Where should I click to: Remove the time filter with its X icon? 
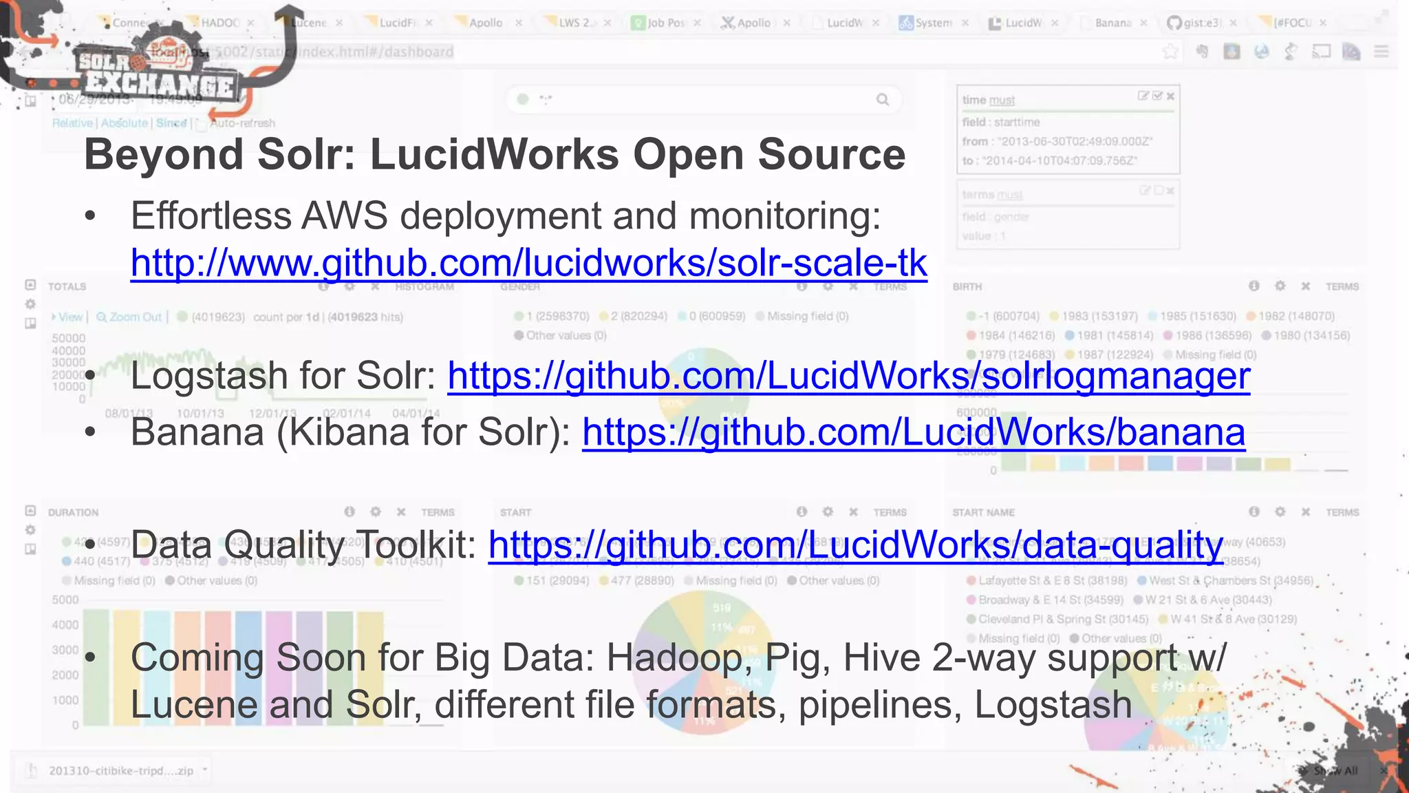pyautogui.click(x=1170, y=96)
